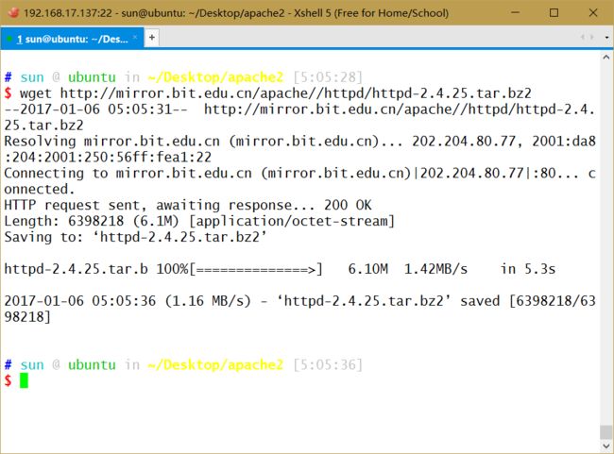Screen dimensions: 614x454
Task: Close the sun@ubuntu session tab
Action: click(135, 37)
